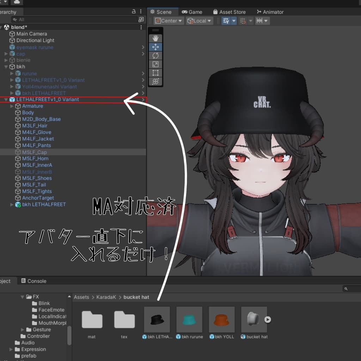This screenshot has height=361, width=361.
Task: Select the Rotate tool
Action: (x=155, y=55)
